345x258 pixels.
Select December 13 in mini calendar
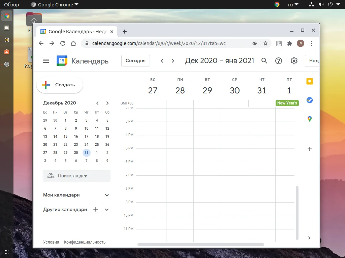45,136
